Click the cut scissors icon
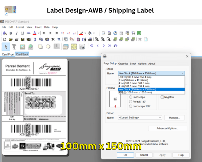This screenshot has height=162, width=202. coord(35,39)
